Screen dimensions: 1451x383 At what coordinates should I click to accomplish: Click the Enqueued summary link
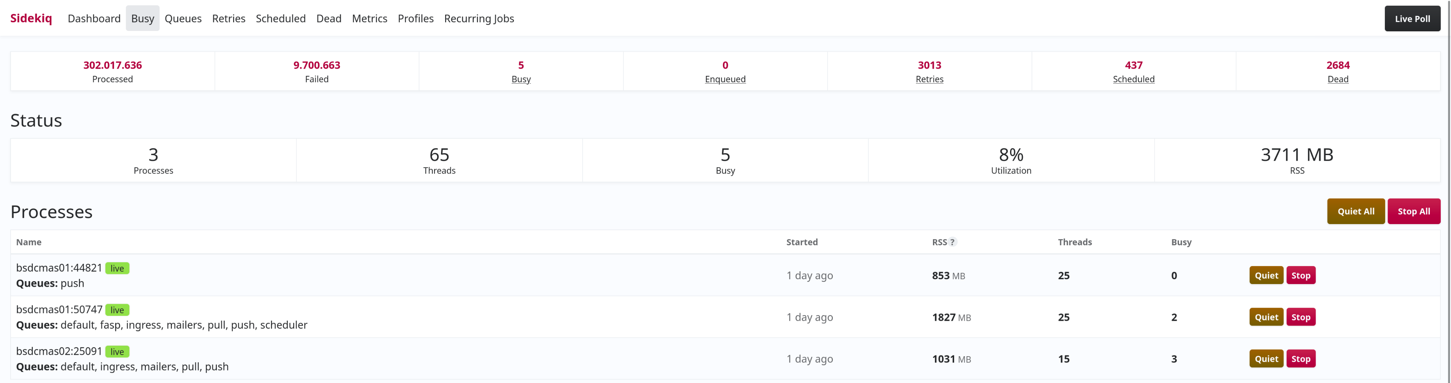click(725, 79)
